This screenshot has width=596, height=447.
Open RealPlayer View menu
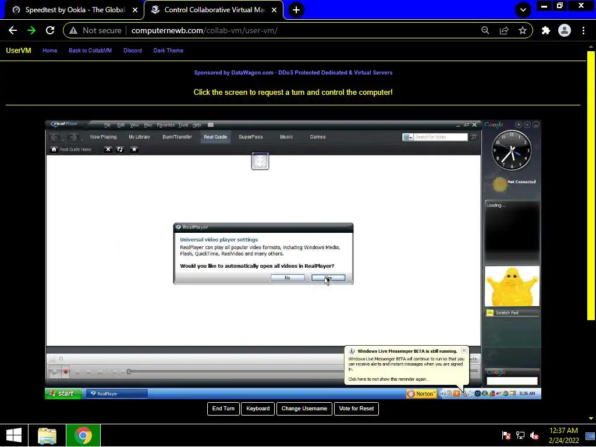[134, 125]
